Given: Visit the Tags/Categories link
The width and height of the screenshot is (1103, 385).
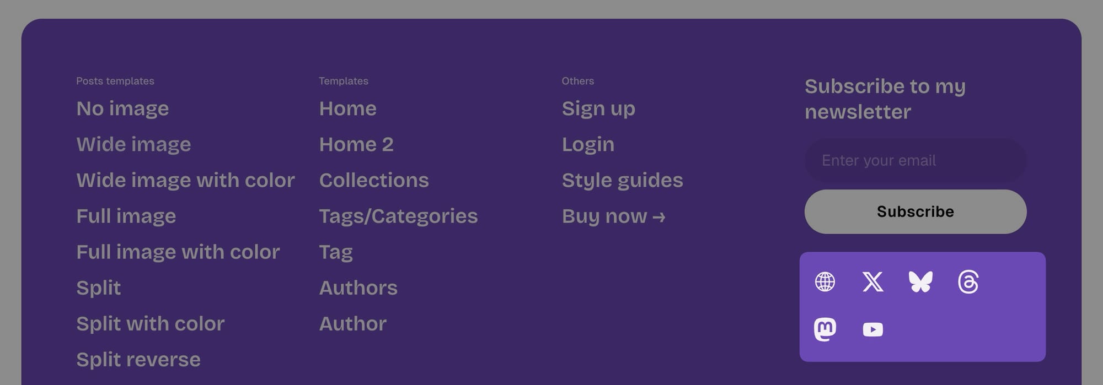Looking at the screenshot, I should coord(398,216).
